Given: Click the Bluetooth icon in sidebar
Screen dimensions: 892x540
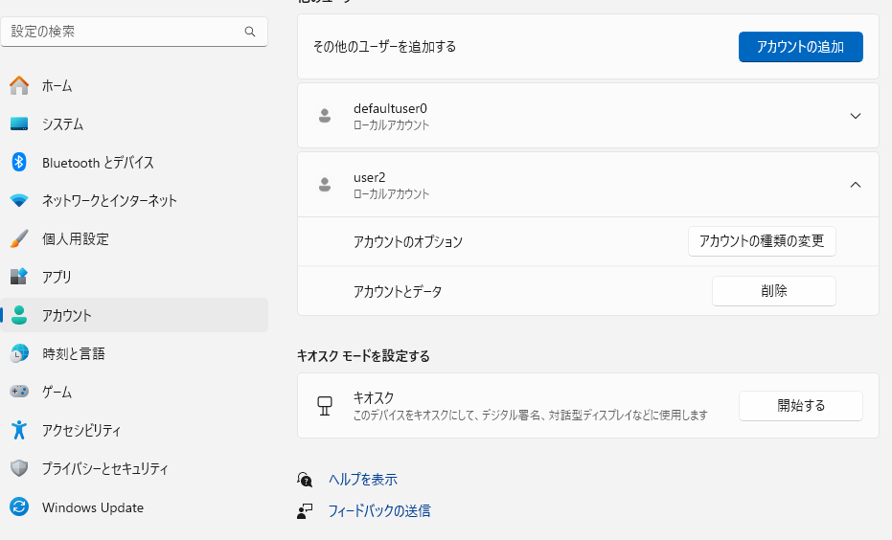Looking at the screenshot, I should (19, 163).
